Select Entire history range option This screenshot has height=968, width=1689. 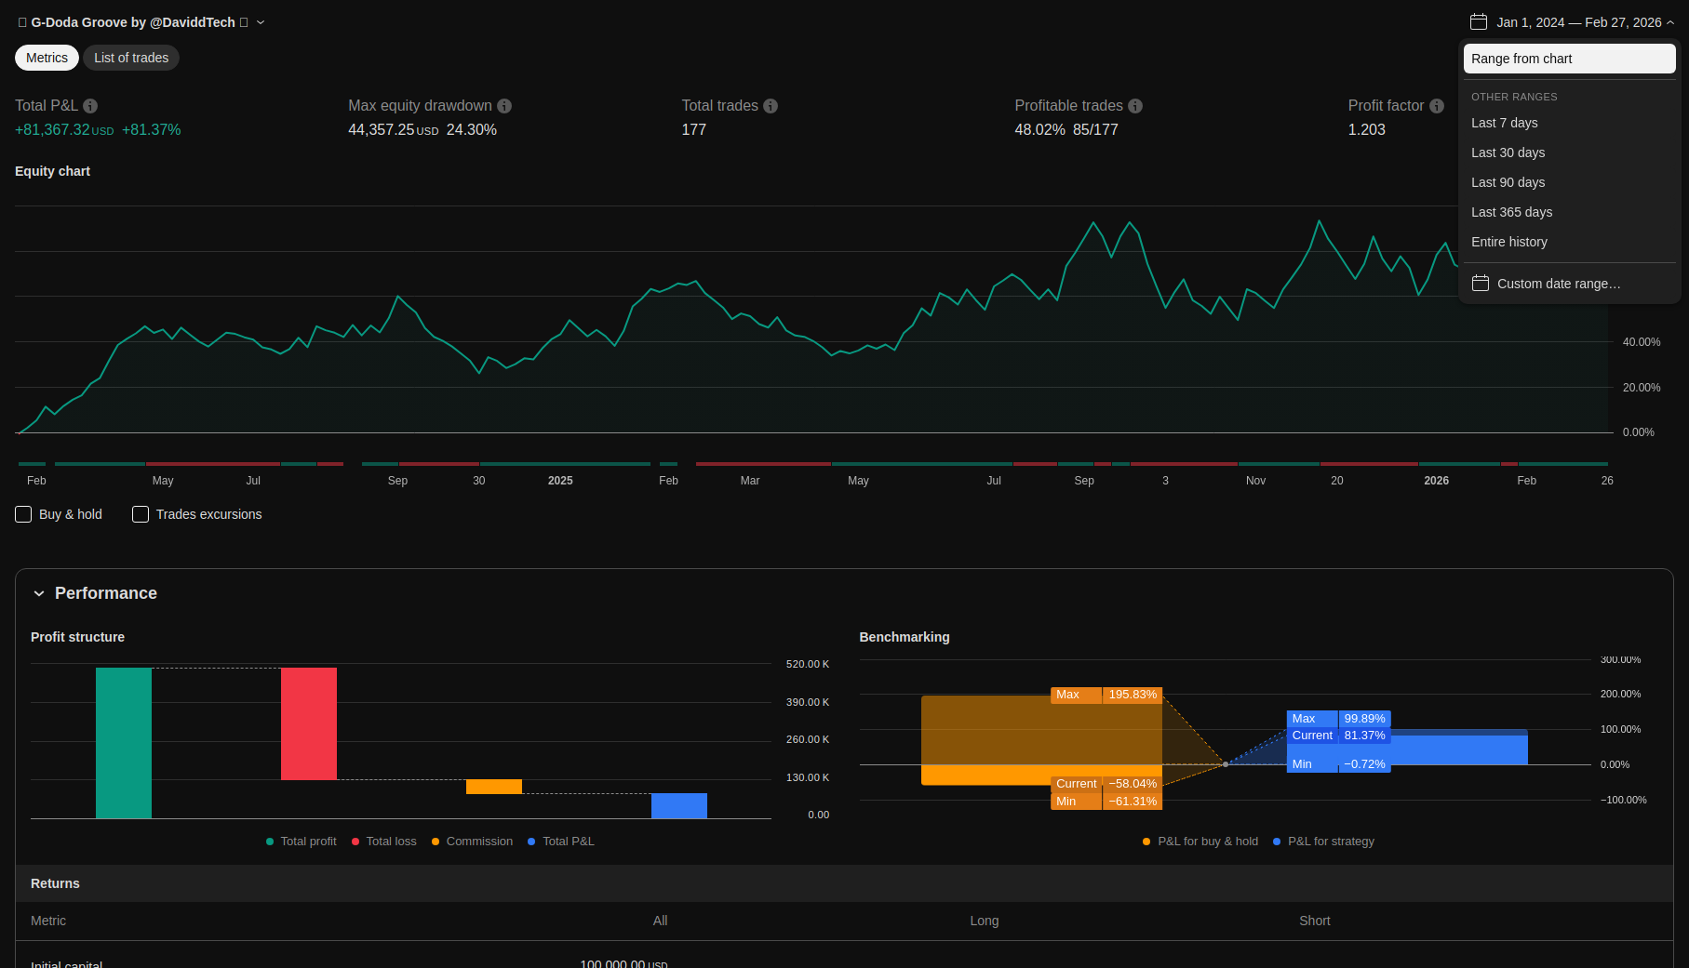click(x=1509, y=242)
